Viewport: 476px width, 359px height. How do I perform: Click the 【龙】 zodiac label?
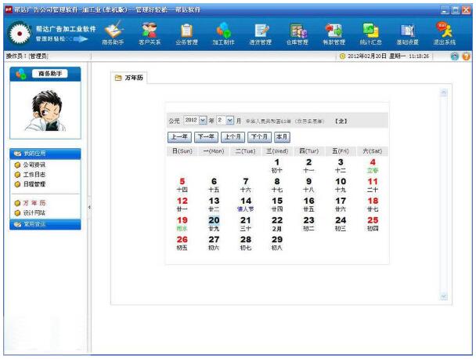(x=341, y=121)
